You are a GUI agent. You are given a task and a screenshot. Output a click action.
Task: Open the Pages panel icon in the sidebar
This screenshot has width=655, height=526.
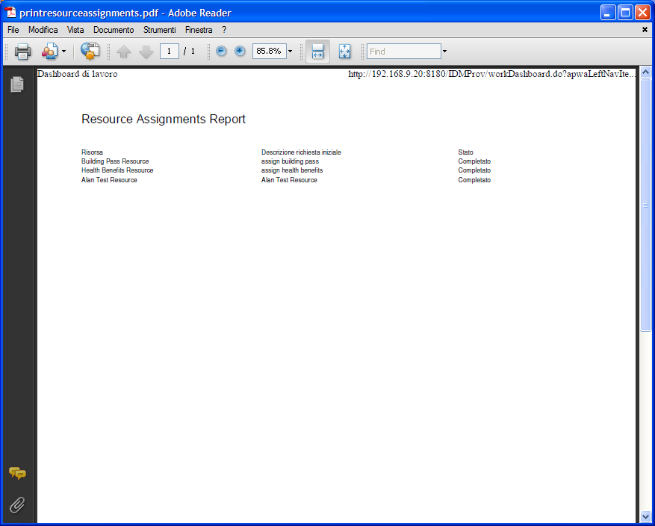(x=17, y=84)
